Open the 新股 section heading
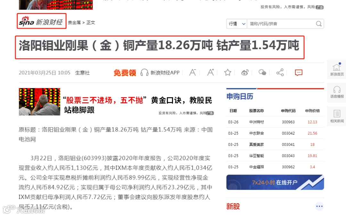 click(233, 206)
